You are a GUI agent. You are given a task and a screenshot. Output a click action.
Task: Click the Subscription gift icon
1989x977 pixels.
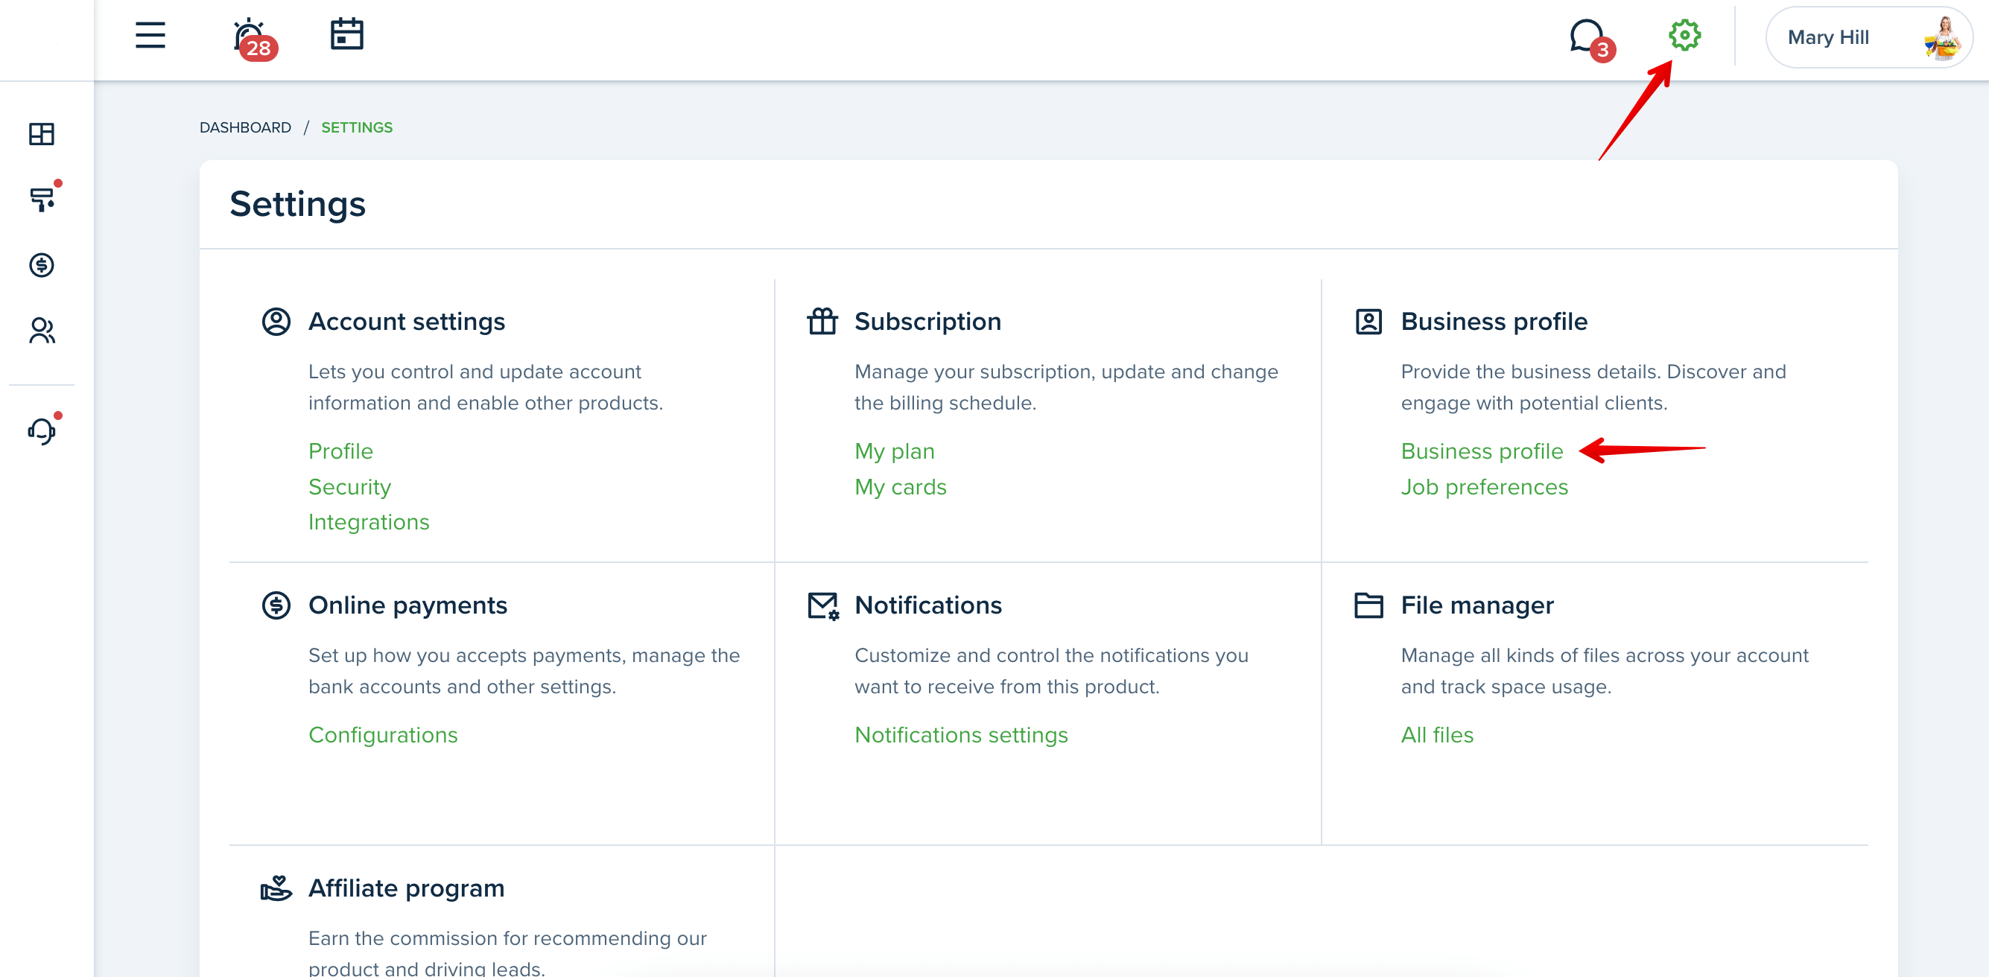[x=822, y=320]
